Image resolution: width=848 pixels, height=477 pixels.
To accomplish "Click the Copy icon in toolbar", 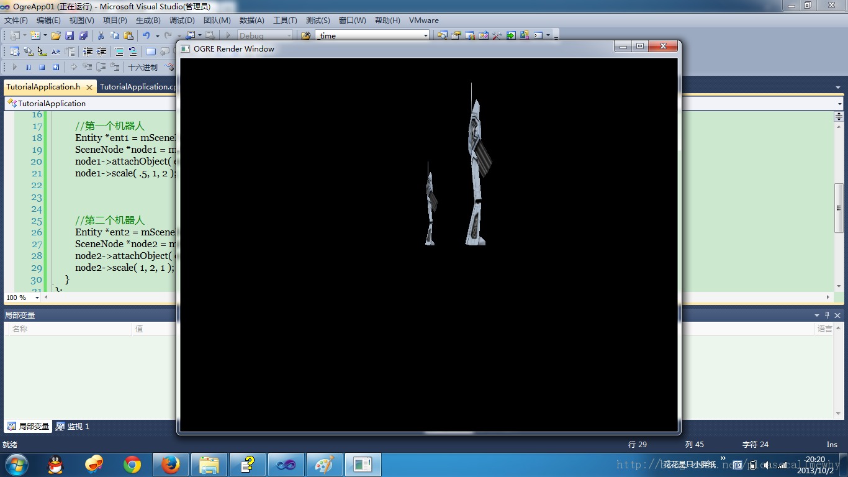I will pyautogui.click(x=115, y=35).
